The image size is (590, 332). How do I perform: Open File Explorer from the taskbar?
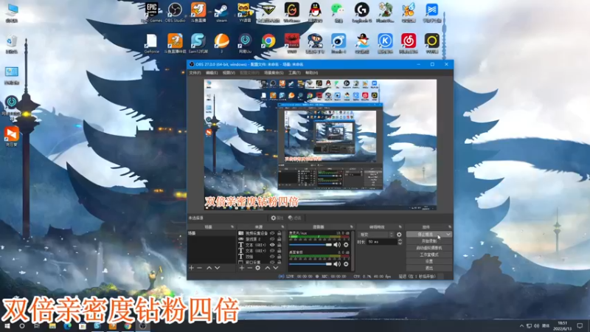(52, 326)
